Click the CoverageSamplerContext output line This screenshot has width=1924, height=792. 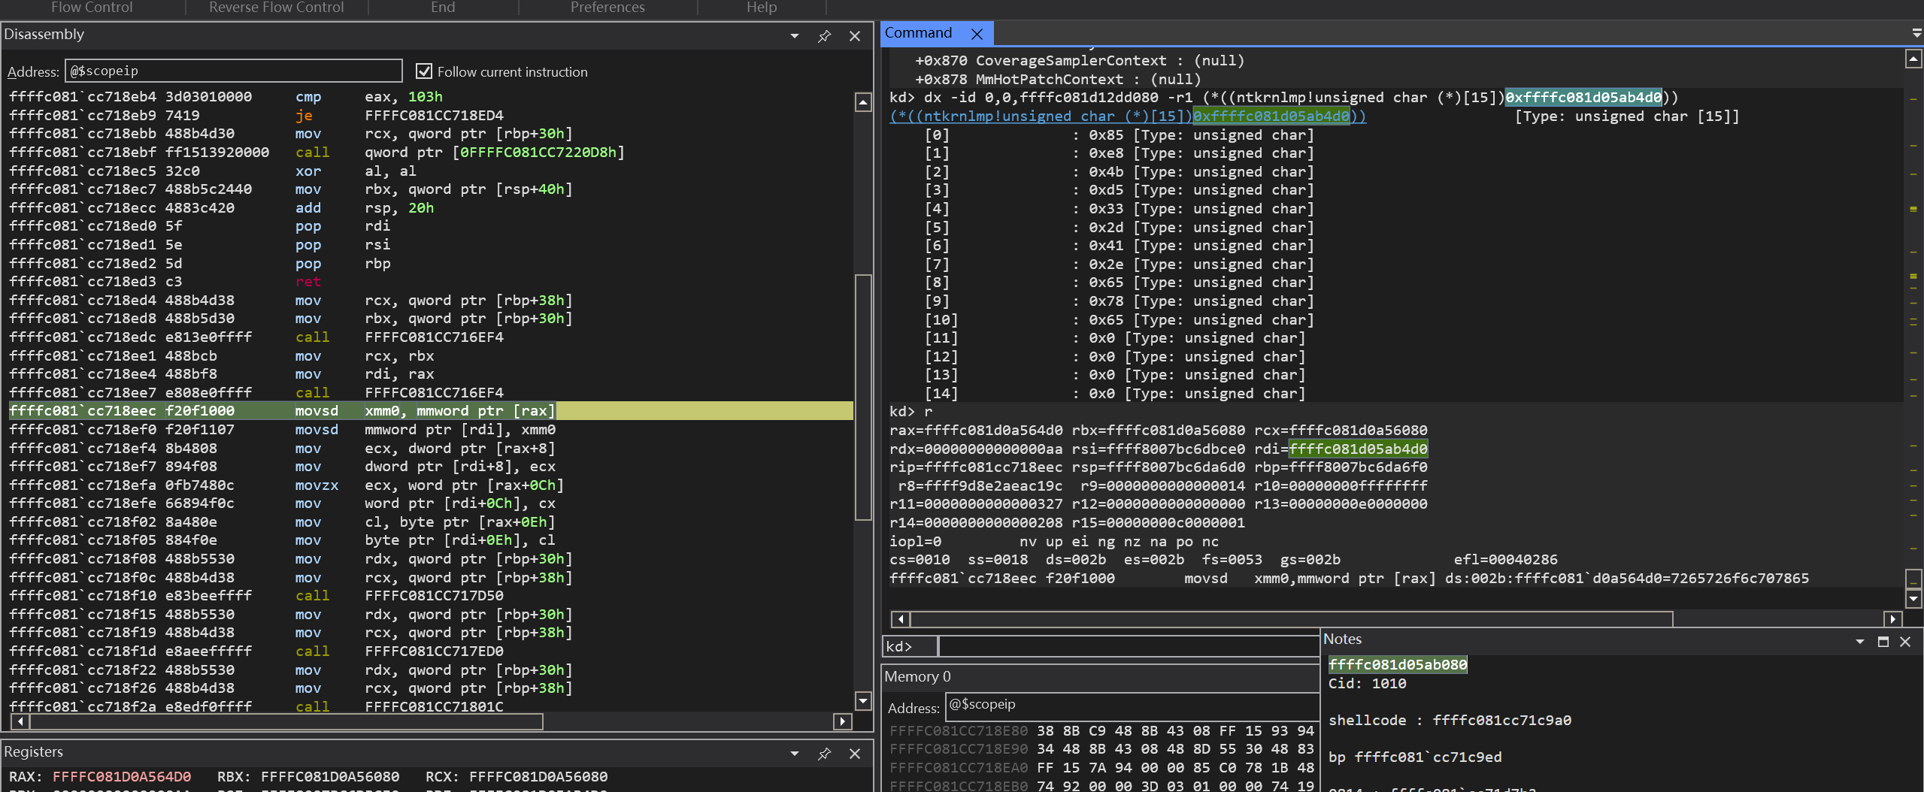(1079, 61)
